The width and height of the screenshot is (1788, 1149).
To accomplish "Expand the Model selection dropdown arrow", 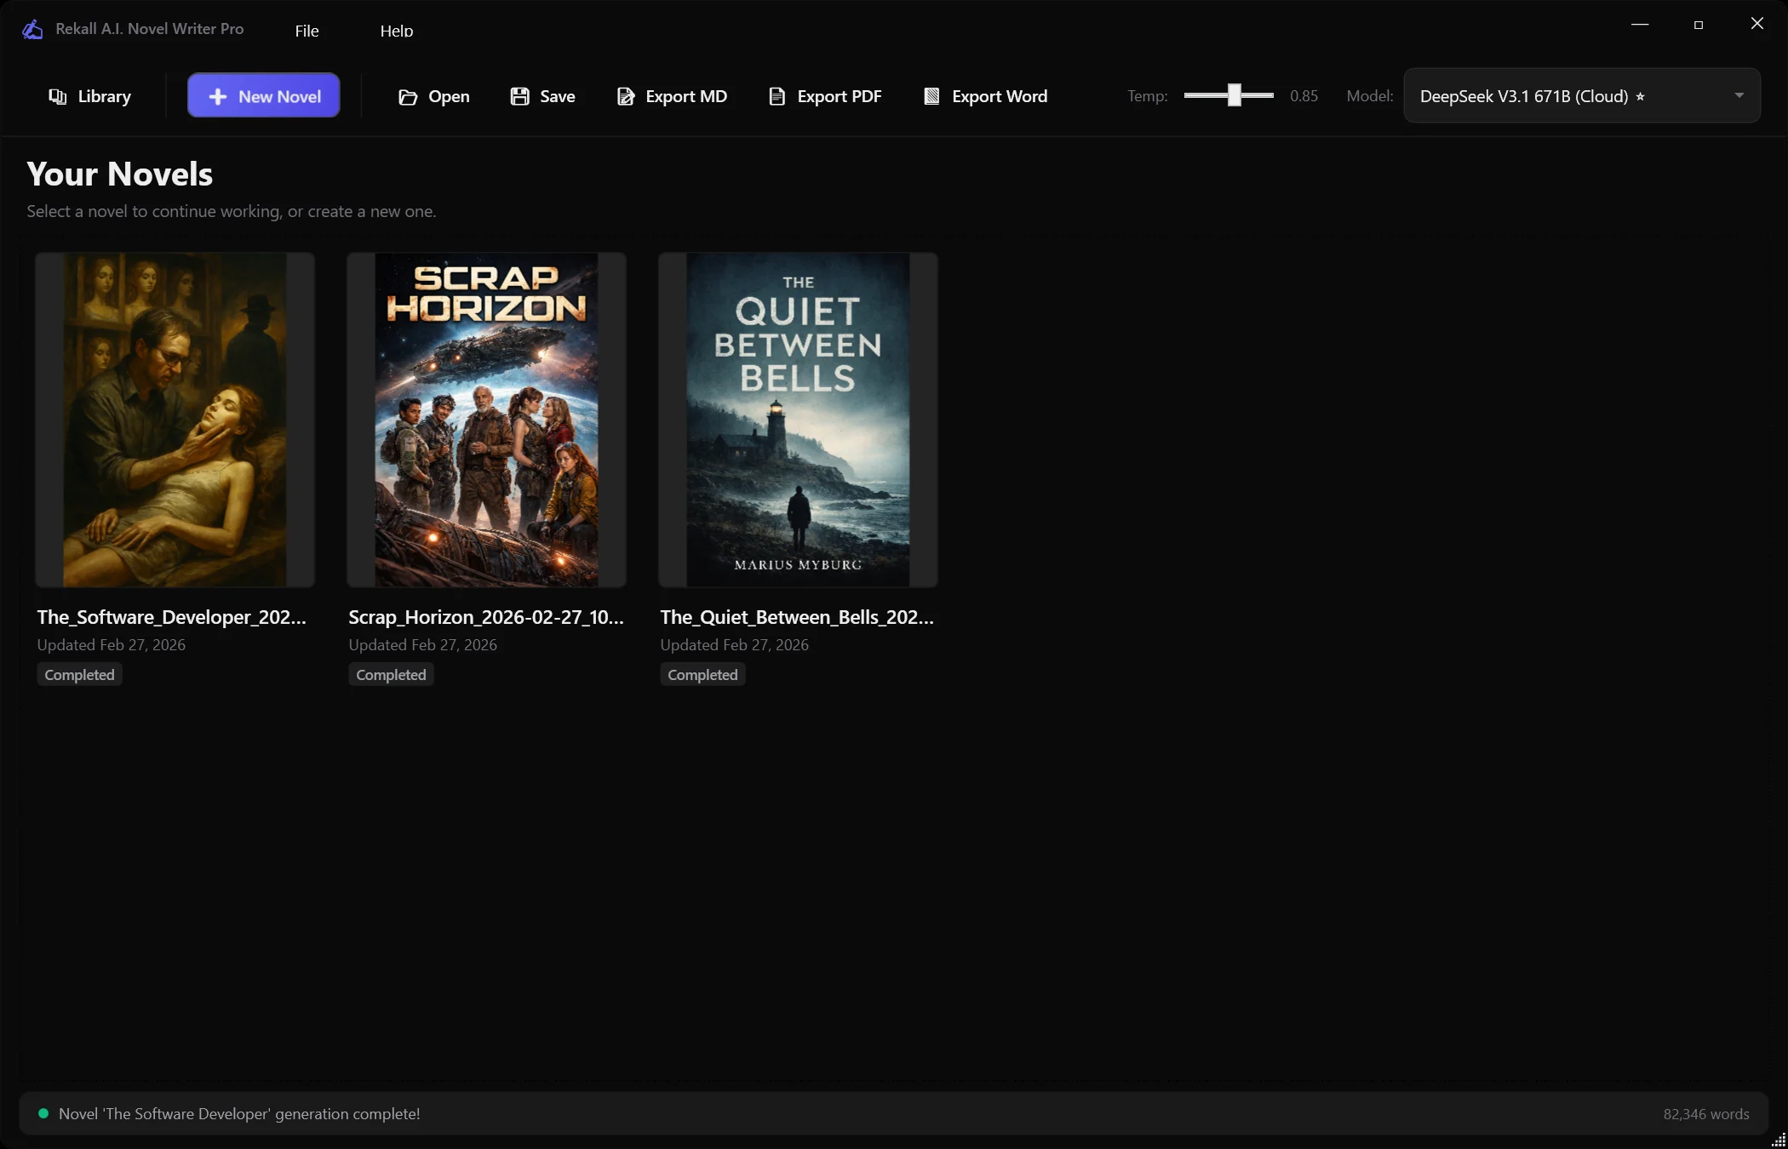I will tap(1739, 95).
